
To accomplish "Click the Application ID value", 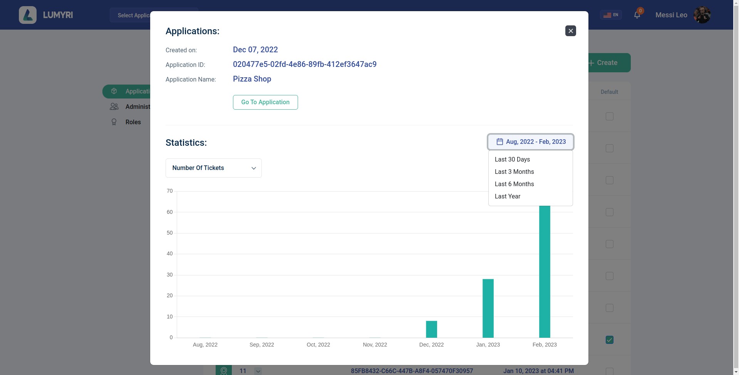I will pyautogui.click(x=305, y=65).
